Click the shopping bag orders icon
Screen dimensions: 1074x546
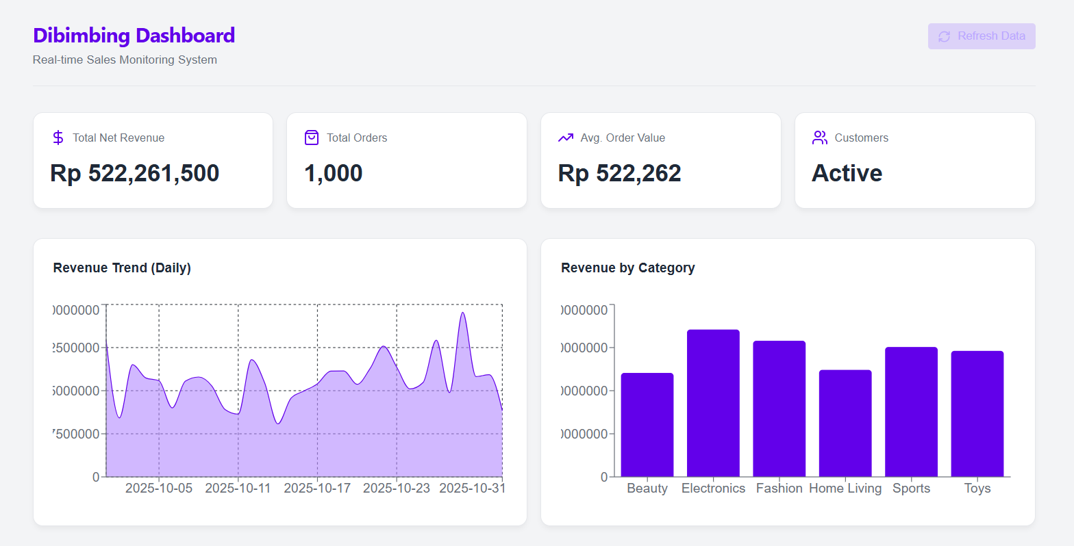[x=312, y=138]
